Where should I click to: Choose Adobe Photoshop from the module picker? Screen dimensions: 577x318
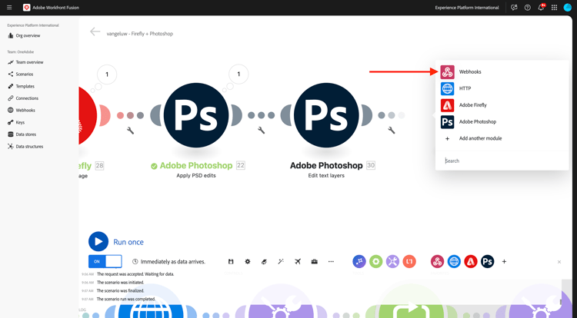502,122
